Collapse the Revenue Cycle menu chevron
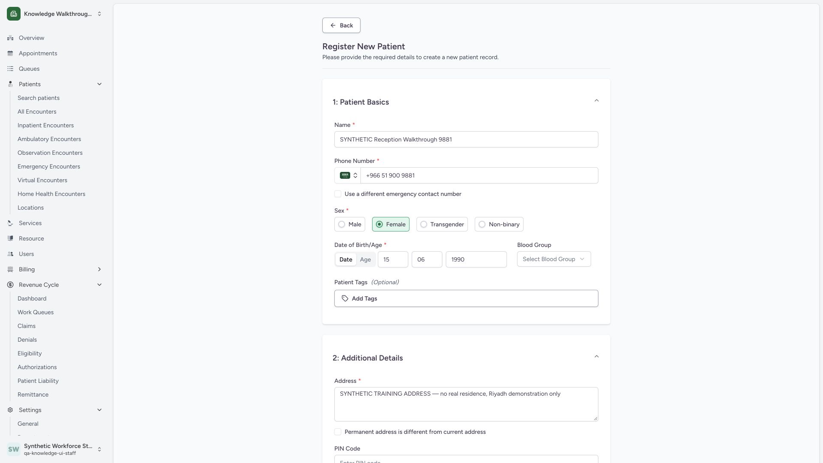The image size is (823, 463). pyautogui.click(x=99, y=285)
